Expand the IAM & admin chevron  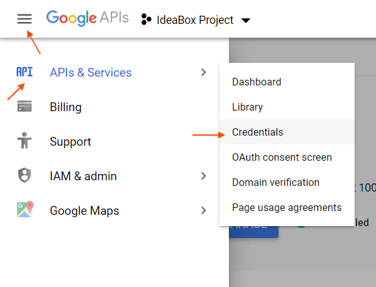[x=203, y=176]
